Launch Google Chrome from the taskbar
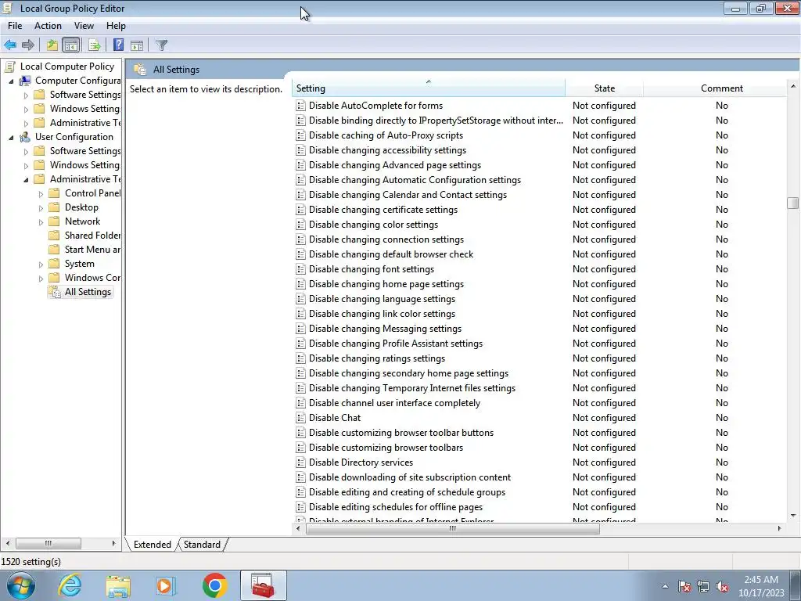Screen dimensions: 801x601 tap(214, 585)
